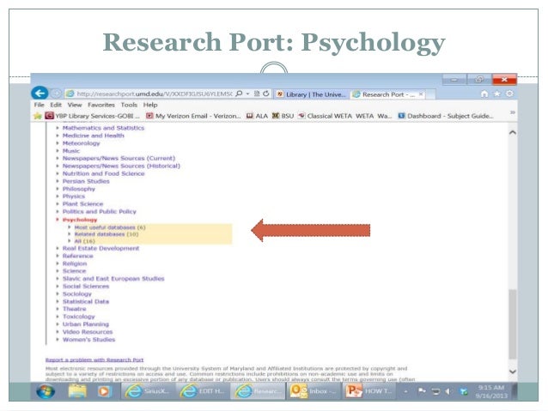Switch to the Library | The Unive... tab

point(311,94)
